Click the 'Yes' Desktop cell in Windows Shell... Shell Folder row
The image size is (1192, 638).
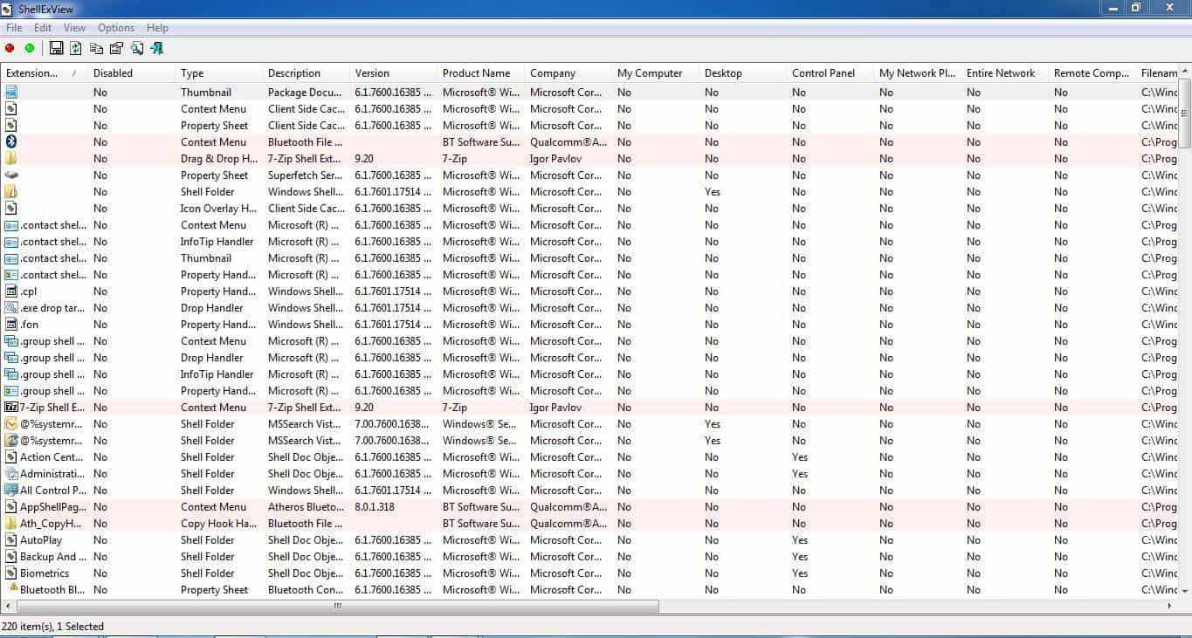[713, 192]
